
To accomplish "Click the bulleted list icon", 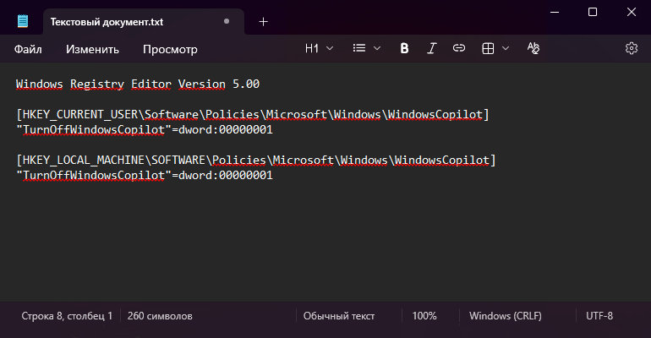I will point(359,49).
